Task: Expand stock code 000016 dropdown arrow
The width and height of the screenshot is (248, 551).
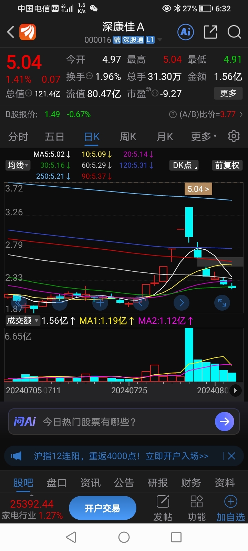Action: click(x=160, y=40)
